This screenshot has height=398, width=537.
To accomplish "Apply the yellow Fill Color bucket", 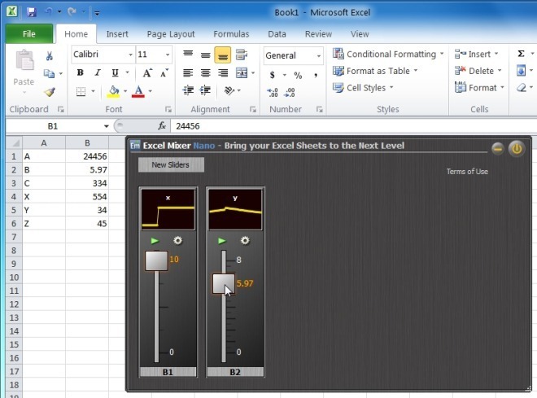I will point(113,91).
